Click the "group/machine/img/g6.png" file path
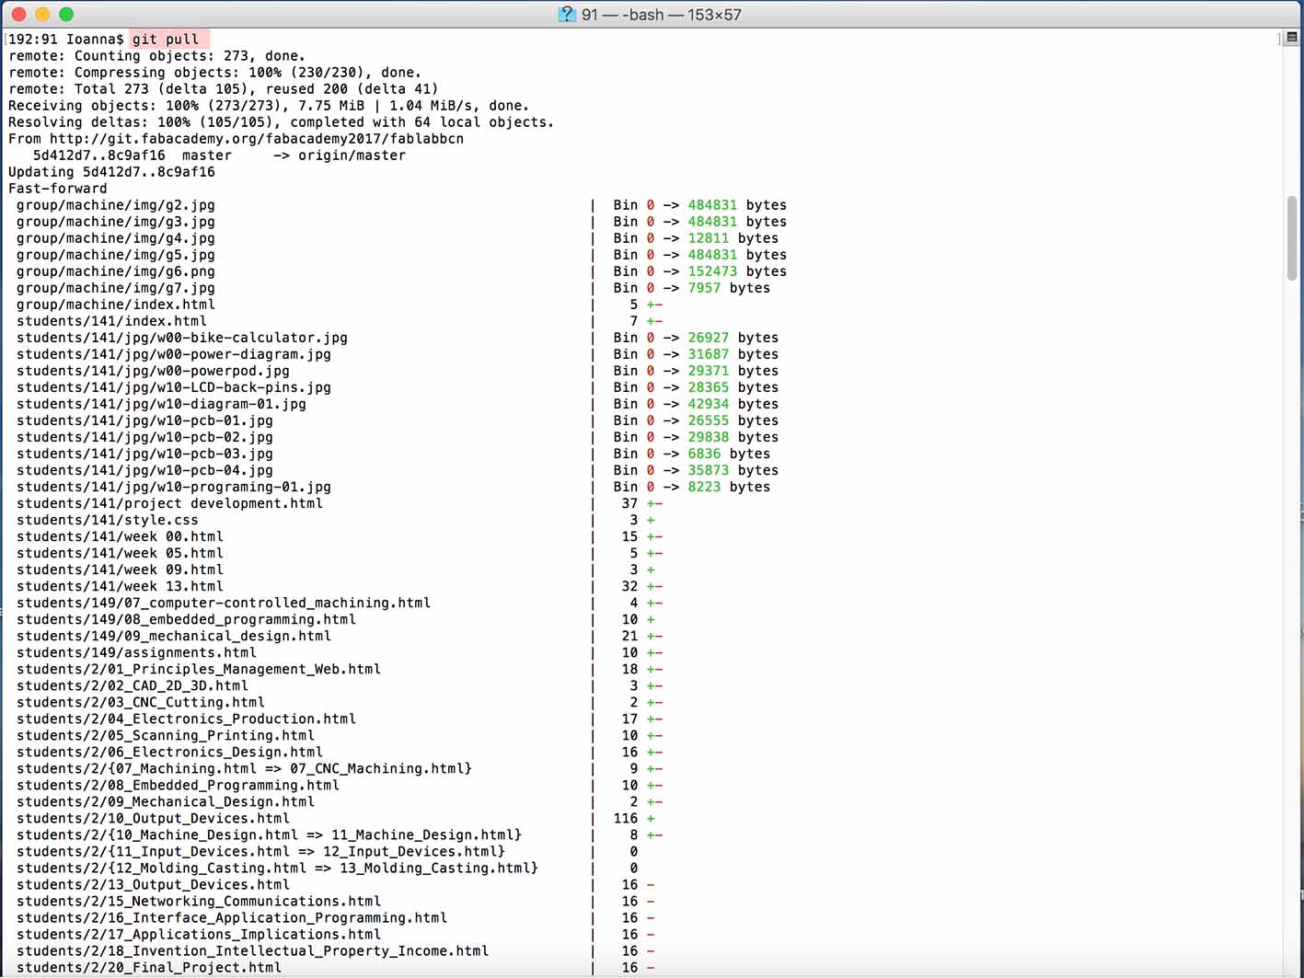 [x=116, y=270]
